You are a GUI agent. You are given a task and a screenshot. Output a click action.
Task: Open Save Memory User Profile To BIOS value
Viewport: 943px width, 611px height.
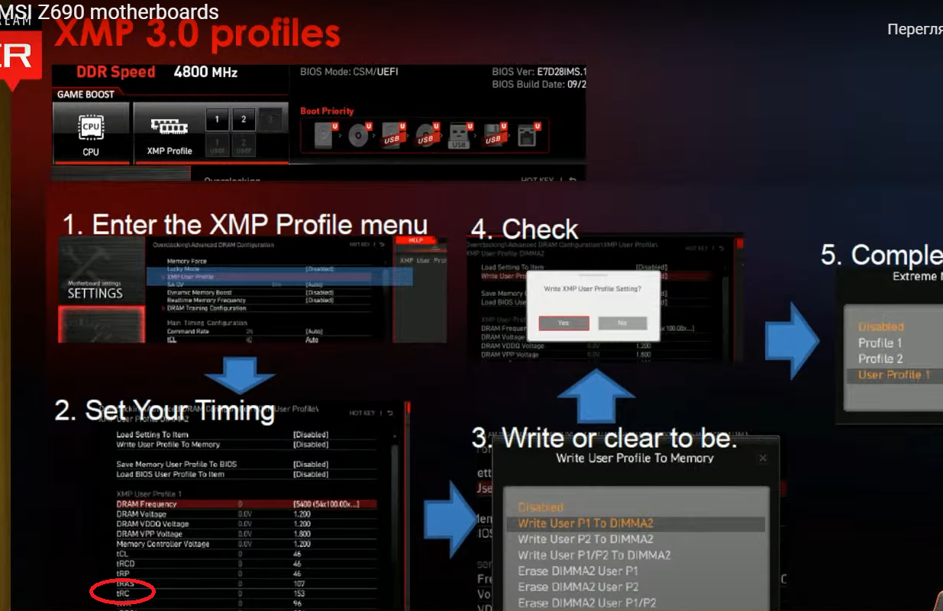(311, 465)
